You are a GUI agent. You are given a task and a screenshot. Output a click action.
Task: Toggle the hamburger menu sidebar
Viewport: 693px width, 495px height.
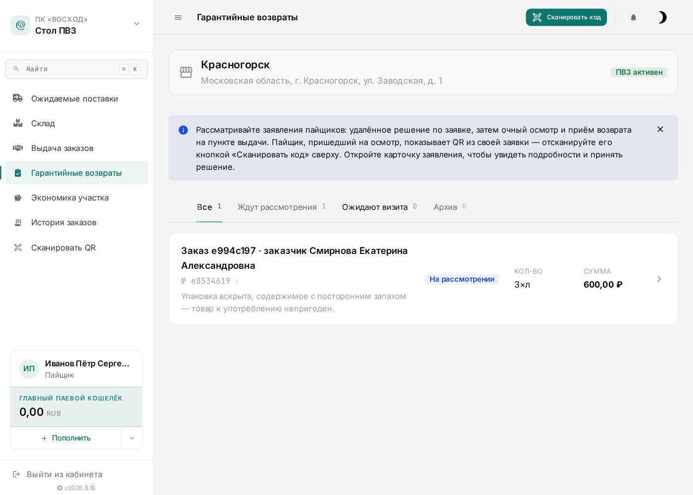(178, 17)
